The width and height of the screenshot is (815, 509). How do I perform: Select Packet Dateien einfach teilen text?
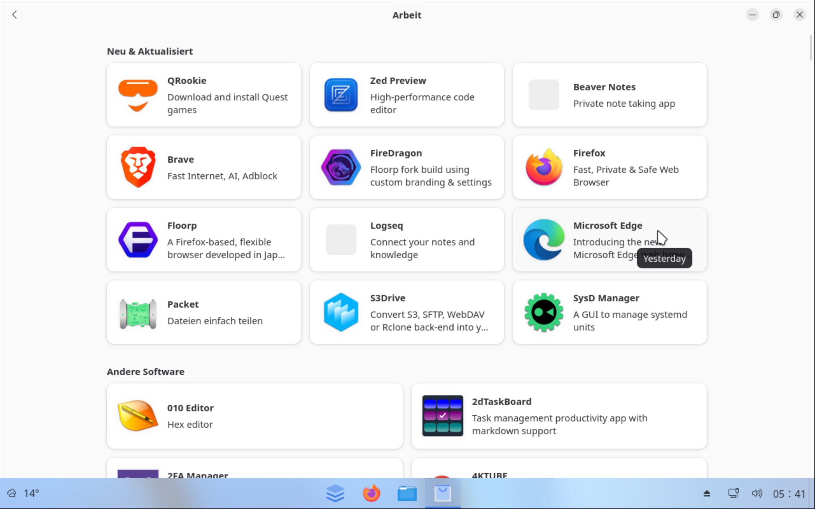click(215, 321)
